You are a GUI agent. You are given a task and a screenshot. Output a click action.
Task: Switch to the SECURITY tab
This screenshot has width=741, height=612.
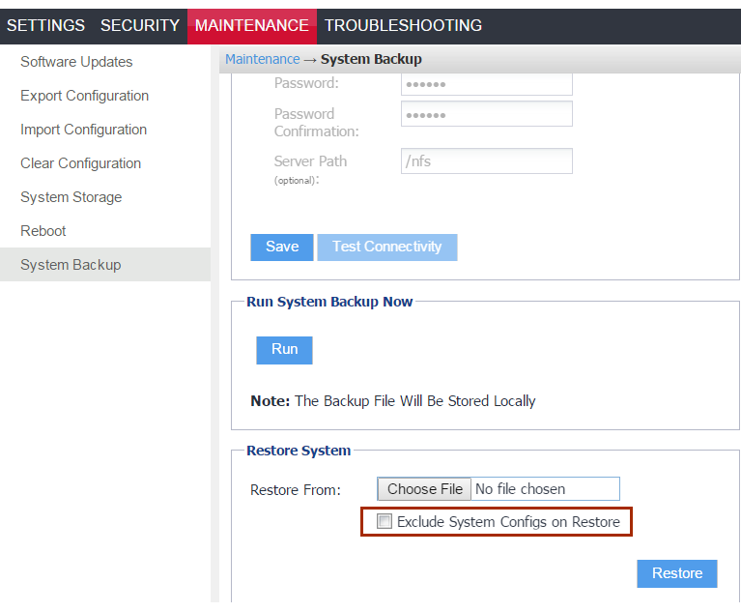(x=140, y=26)
